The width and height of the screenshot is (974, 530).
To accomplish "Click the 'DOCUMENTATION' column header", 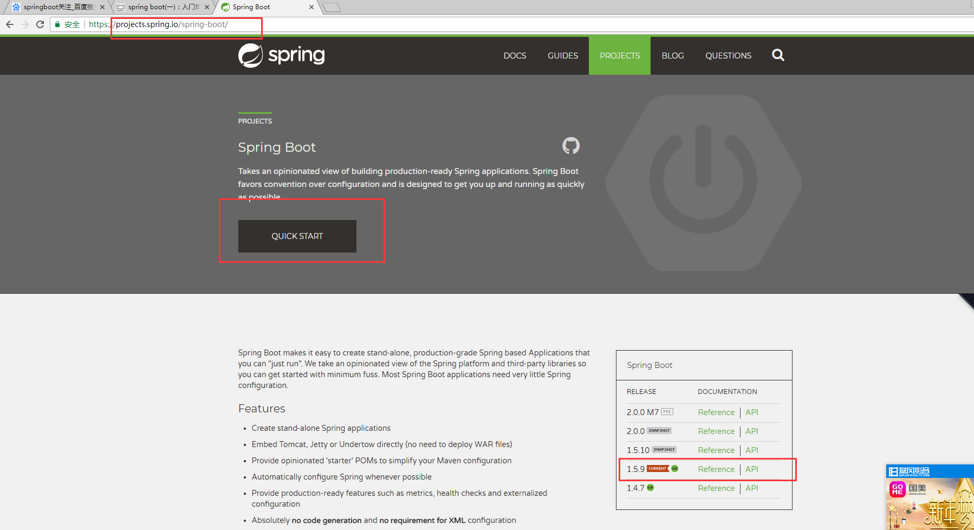I will point(728,392).
